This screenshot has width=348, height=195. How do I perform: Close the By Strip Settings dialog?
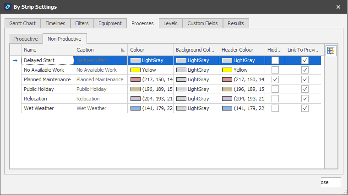338,7
